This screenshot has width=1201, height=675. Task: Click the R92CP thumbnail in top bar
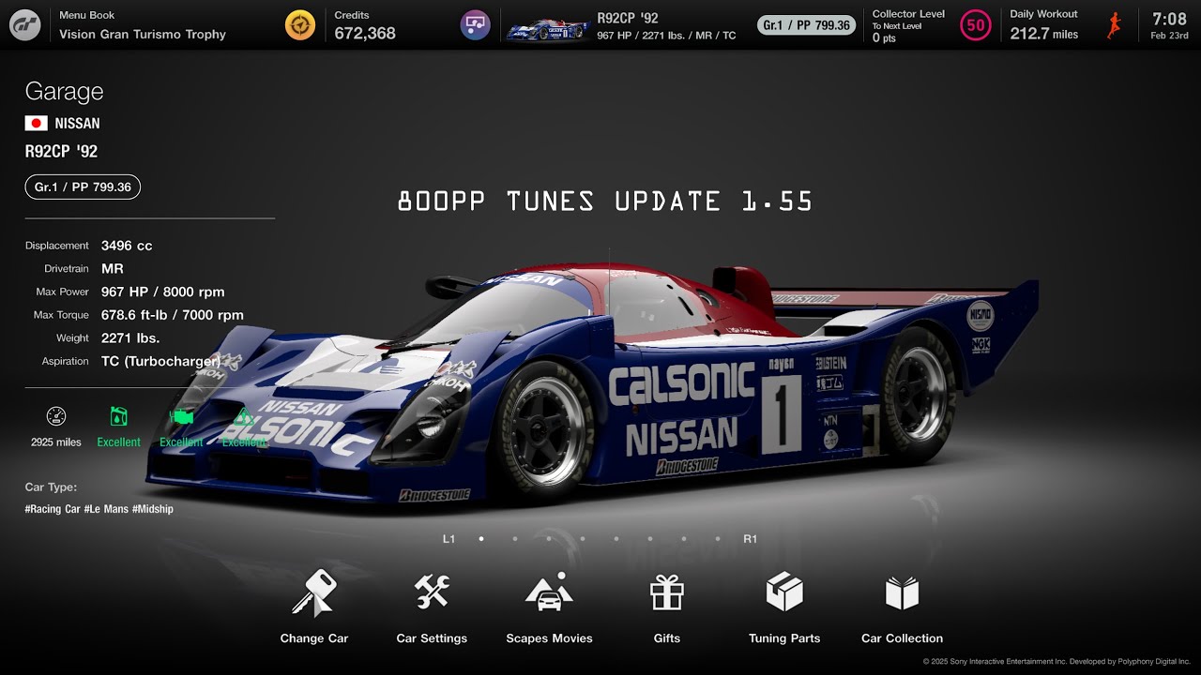(548, 30)
